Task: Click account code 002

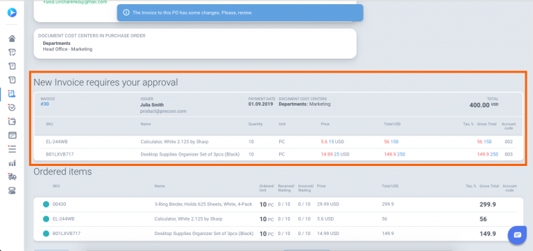Action: click(x=509, y=142)
